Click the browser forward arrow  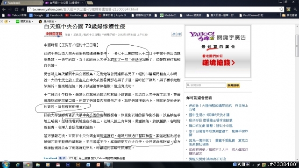(x=10, y=9)
